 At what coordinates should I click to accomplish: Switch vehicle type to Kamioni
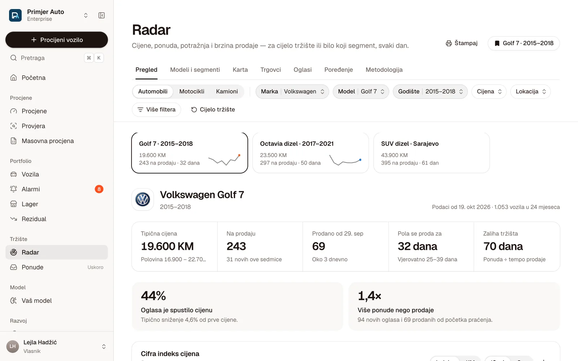pyautogui.click(x=227, y=92)
